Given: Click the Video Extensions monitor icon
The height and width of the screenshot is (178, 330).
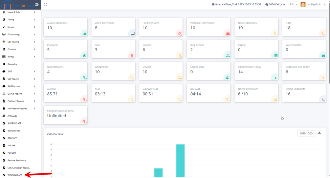Looking at the screenshot, I should pyautogui.click(x=133, y=33).
